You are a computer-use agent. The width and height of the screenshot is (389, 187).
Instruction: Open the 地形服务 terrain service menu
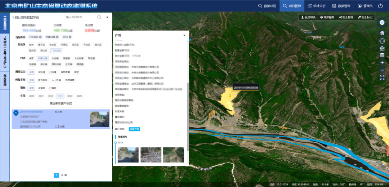click(x=327, y=17)
